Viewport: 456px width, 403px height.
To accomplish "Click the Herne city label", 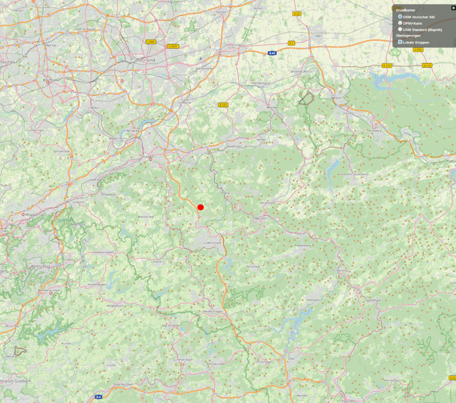I will coord(50,45).
